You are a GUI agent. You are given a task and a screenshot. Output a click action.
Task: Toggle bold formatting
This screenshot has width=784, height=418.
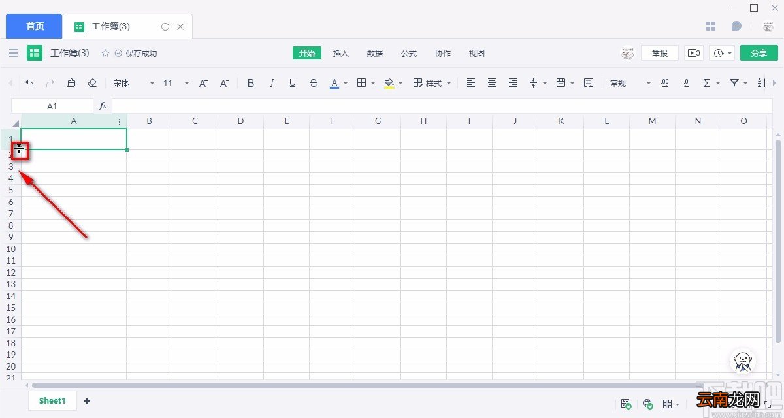point(251,83)
